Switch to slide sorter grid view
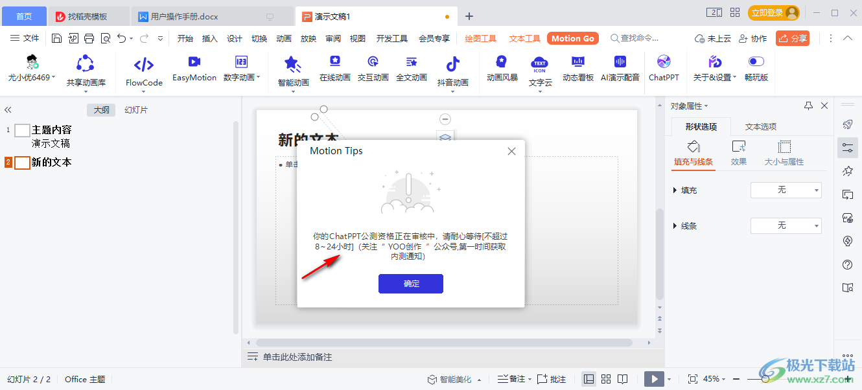Screen dimensions: 862x390 [x=606, y=379]
